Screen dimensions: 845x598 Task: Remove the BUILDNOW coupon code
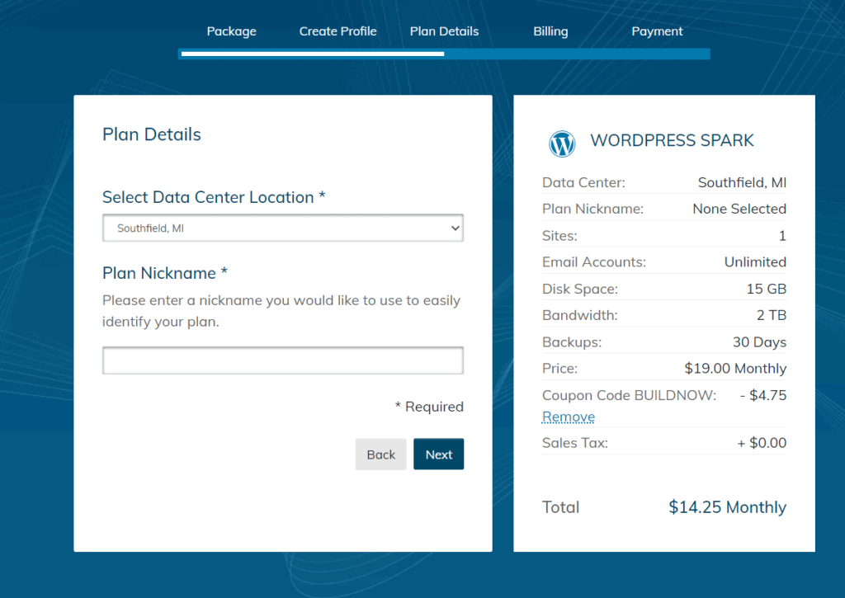[569, 417]
